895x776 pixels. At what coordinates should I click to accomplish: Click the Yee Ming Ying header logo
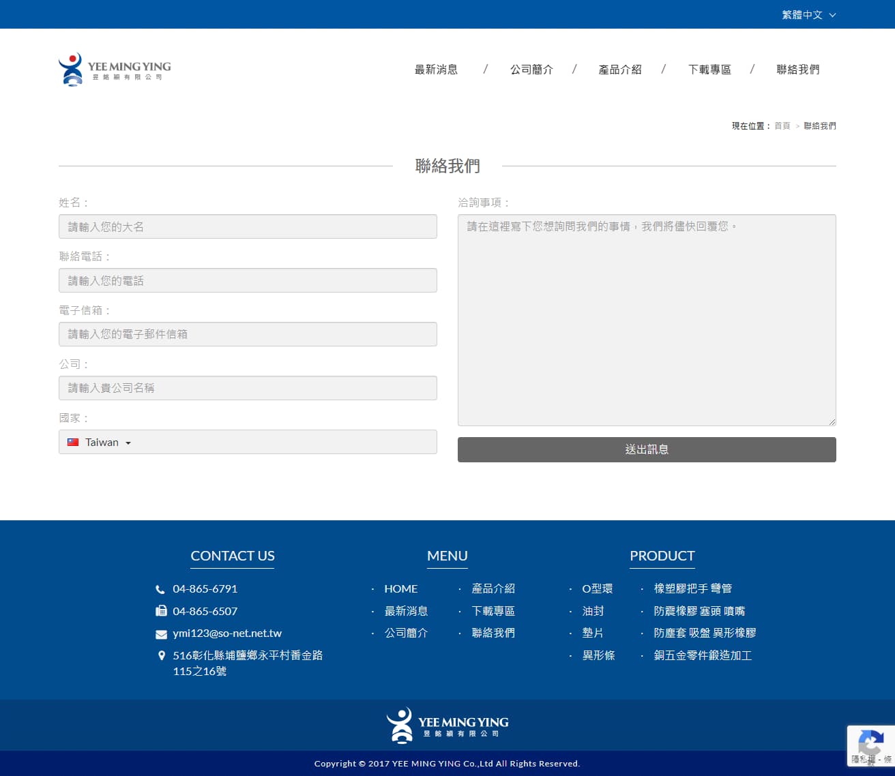coord(114,70)
